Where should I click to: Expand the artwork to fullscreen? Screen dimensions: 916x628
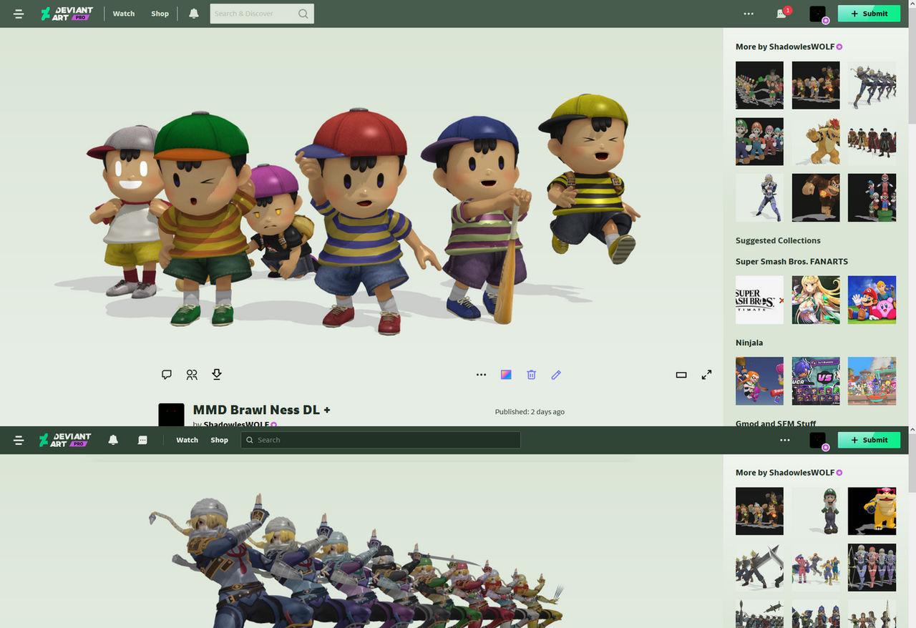706,374
